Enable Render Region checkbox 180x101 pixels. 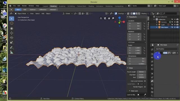[145, 87]
